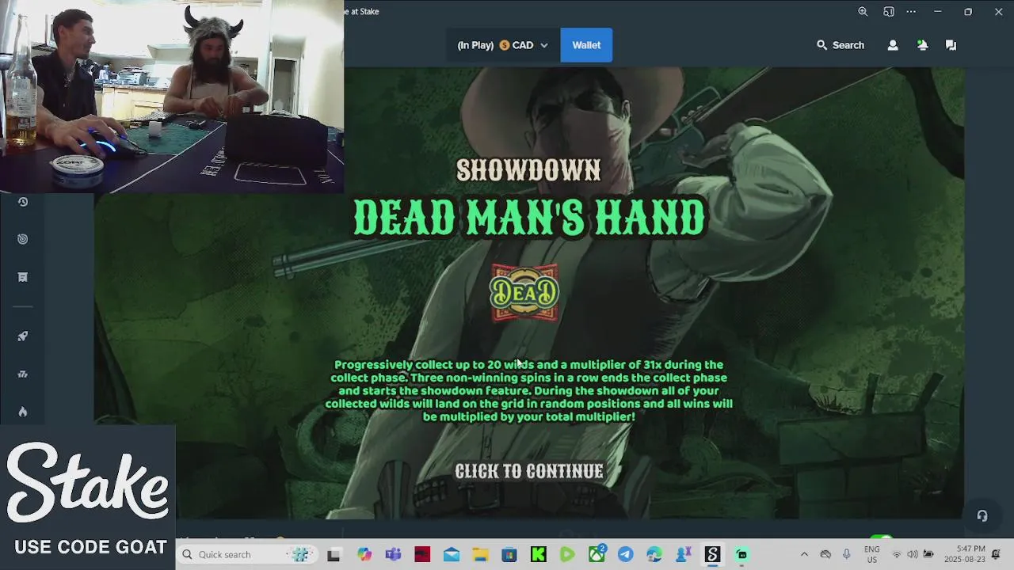Open the volume speaker tray icon
The height and width of the screenshot is (570, 1014).
[x=913, y=554]
